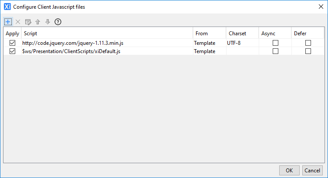Uncheck Apply for jquery-1.11.3.min.js
Viewport: 328px width, 178px height.
click(12, 43)
